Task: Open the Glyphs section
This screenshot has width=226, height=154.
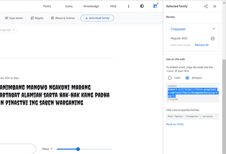Action: click(37, 18)
